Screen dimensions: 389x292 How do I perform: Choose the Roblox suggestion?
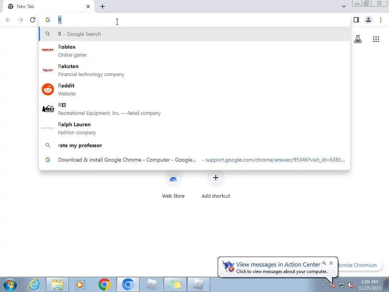195,51
